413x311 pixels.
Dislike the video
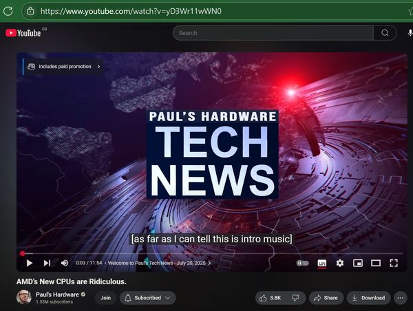click(295, 298)
